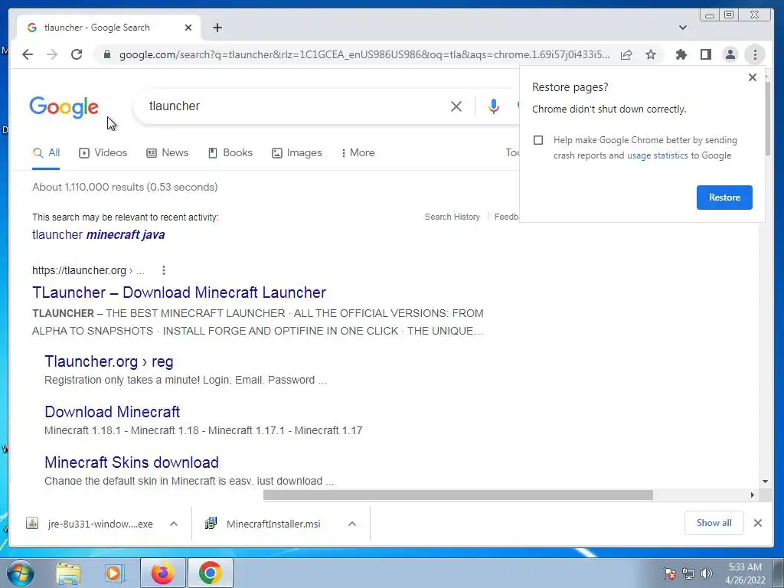This screenshot has width=784, height=588.
Task: Open the tlauncher minecraft java suggestion
Action: coord(99,234)
